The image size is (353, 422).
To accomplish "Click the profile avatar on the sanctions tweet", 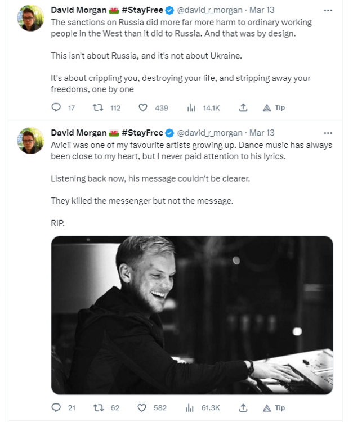I will [31, 19].
